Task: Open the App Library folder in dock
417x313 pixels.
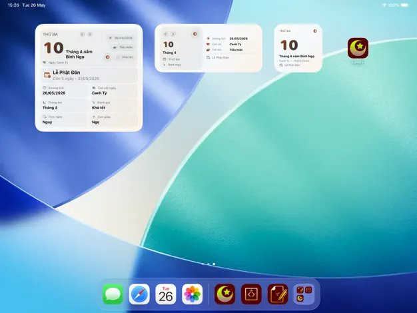Action: point(304,294)
